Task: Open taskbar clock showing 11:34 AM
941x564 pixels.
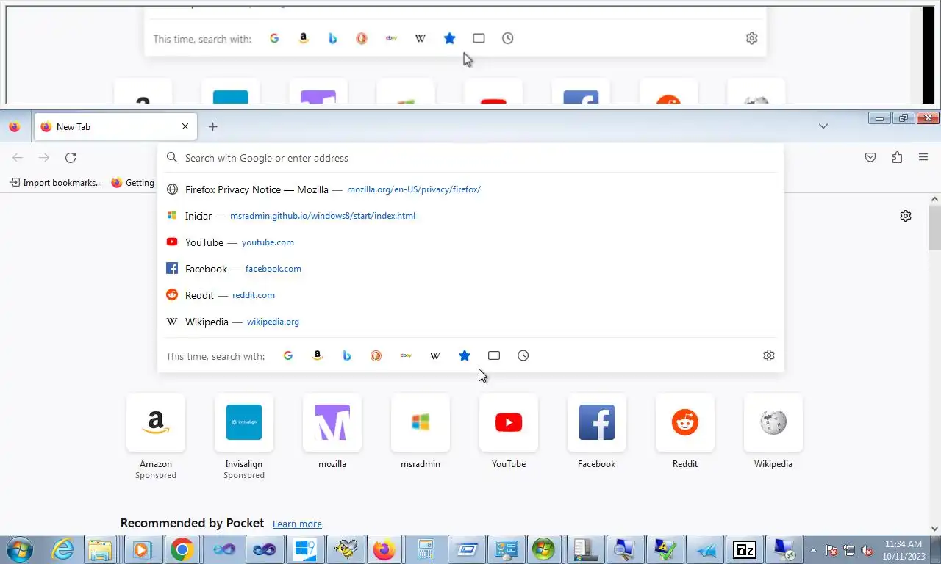Action: click(904, 550)
